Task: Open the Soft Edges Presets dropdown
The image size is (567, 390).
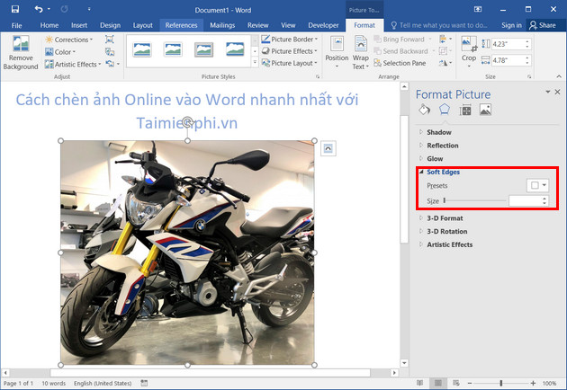Action: [537, 186]
